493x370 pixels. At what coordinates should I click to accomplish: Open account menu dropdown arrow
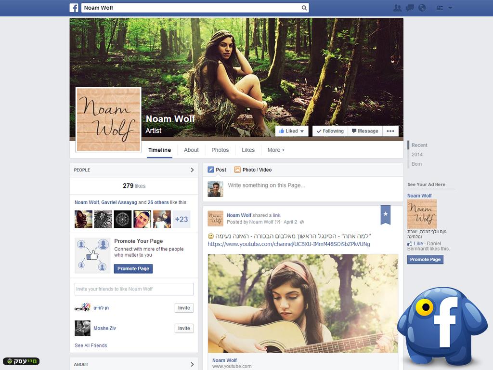pos(450,8)
